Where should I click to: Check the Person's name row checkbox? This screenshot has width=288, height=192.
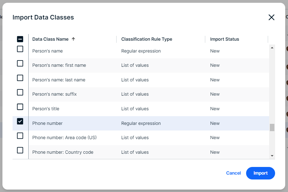click(x=20, y=49)
